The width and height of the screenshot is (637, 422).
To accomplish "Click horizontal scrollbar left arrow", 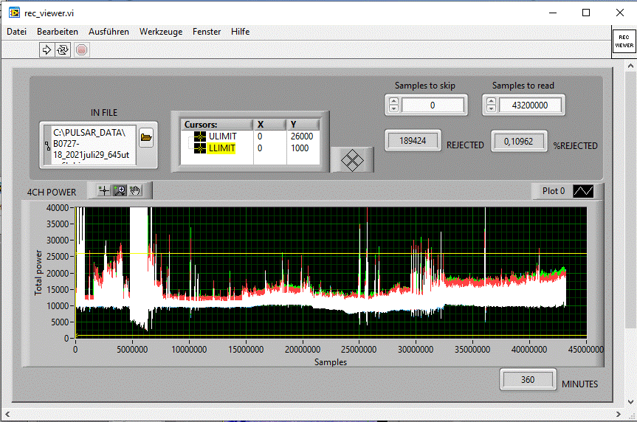I will click(7, 415).
